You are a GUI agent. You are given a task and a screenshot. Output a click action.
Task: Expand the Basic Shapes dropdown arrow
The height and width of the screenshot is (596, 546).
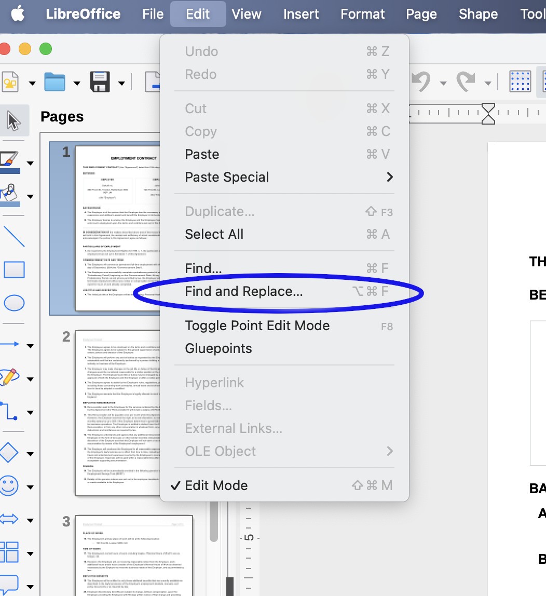tap(30, 454)
